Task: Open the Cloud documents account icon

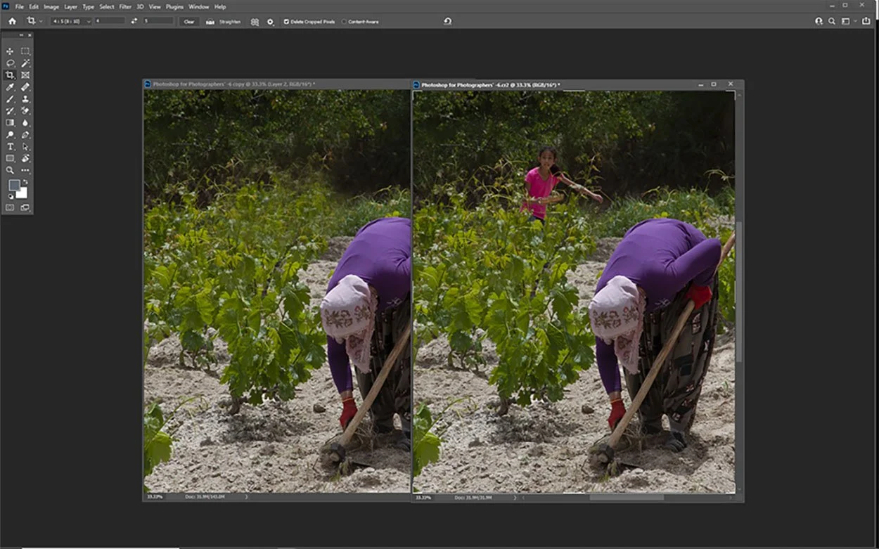Action: pyautogui.click(x=819, y=21)
